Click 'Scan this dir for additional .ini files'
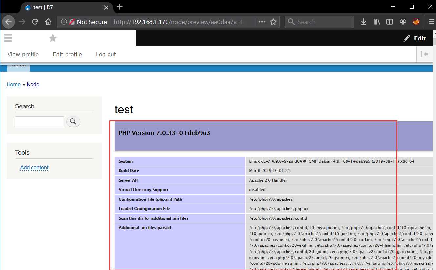Image resolution: width=436 pixels, height=270 pixels. click(154, 218)
